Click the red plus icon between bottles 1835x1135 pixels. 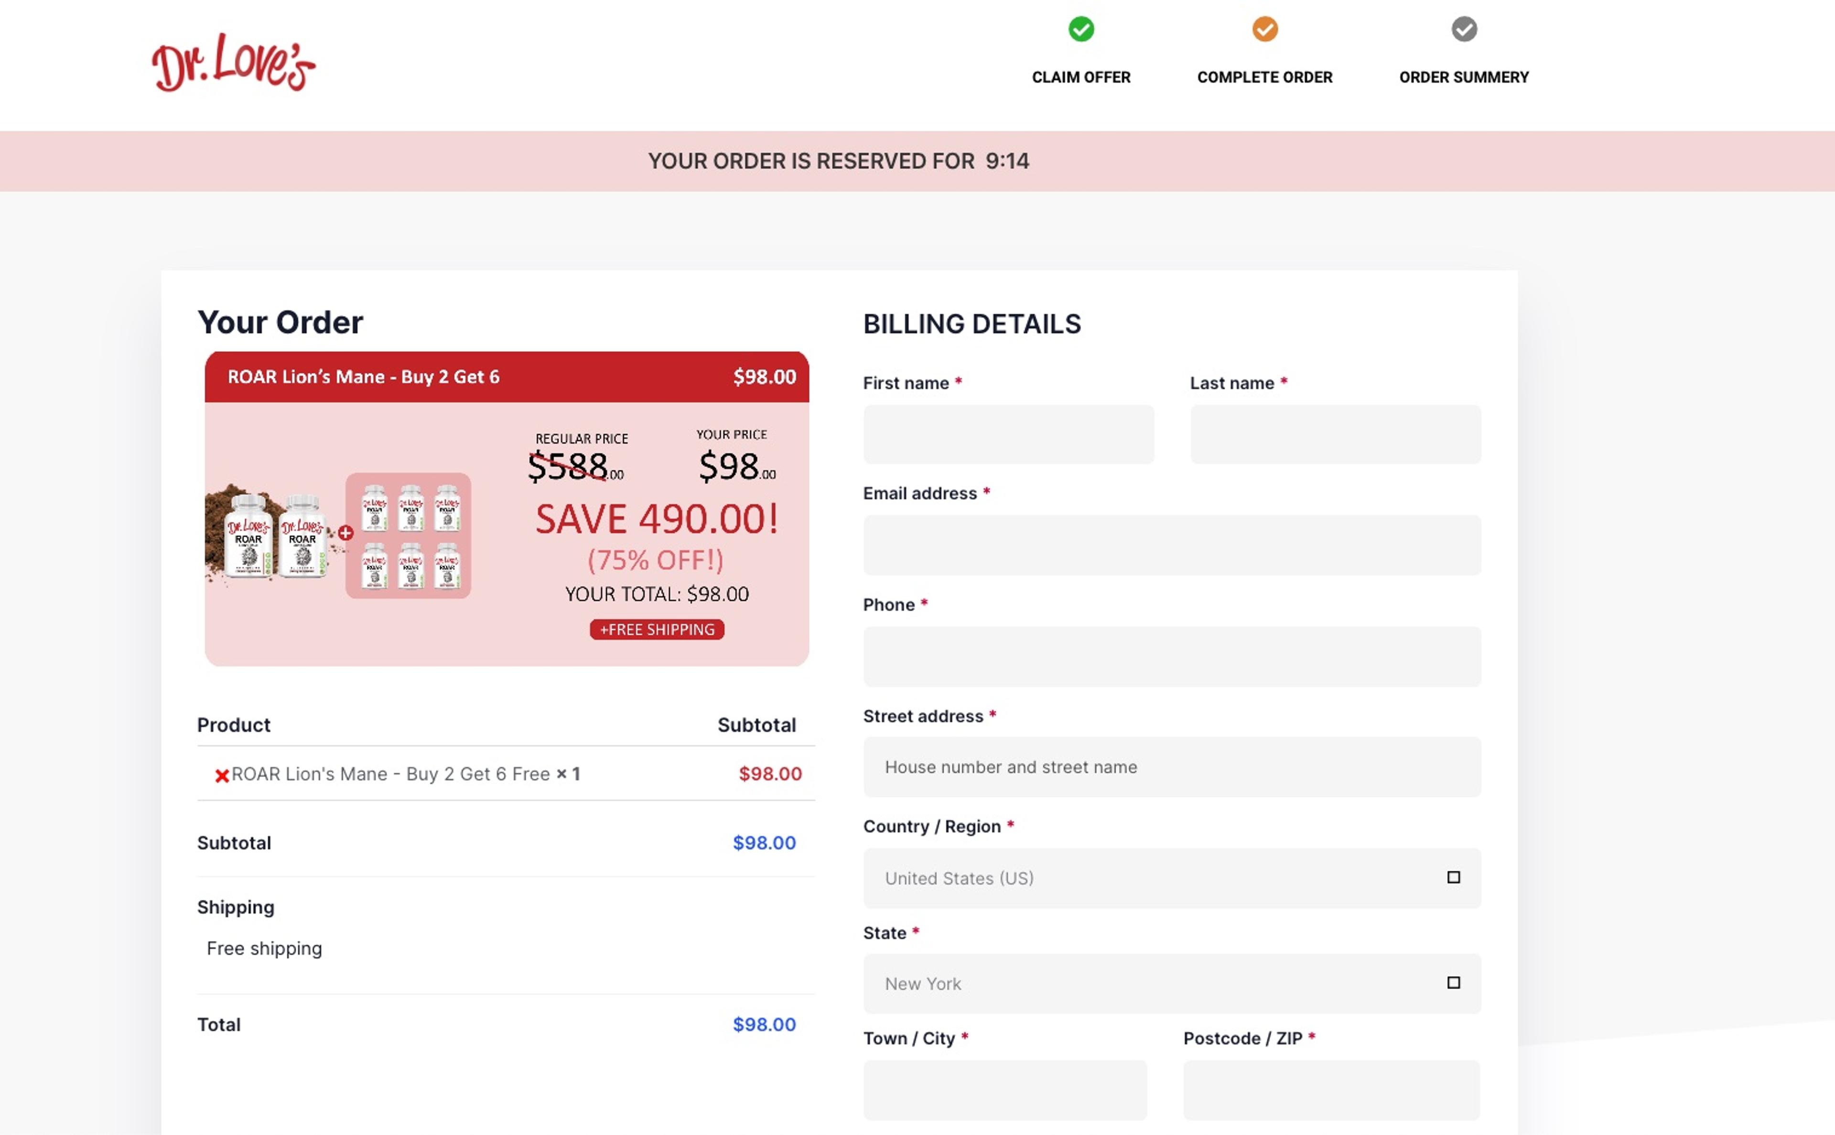click(345, 533)
